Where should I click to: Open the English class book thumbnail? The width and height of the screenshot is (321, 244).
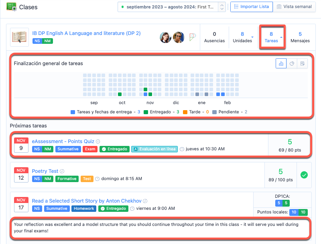tap(19, 37)
